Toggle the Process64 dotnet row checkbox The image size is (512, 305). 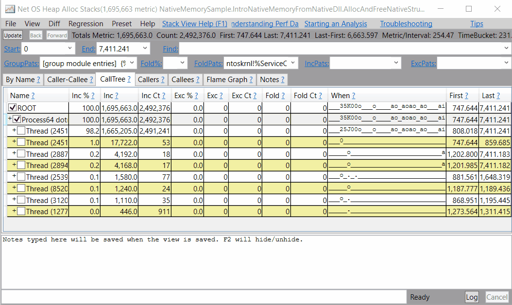pos(17,119)
